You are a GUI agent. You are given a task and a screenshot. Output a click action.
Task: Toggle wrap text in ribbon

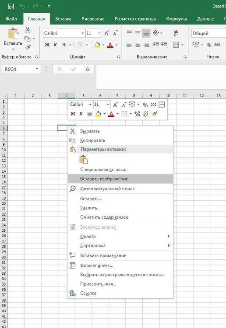coord(176,33)
